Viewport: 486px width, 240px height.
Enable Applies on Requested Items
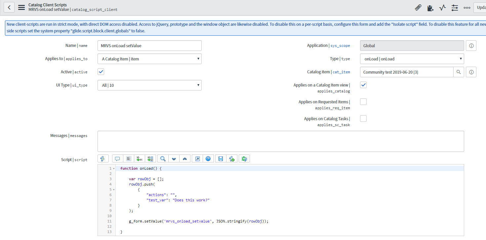pyautogui.click(x=363, y=102)
